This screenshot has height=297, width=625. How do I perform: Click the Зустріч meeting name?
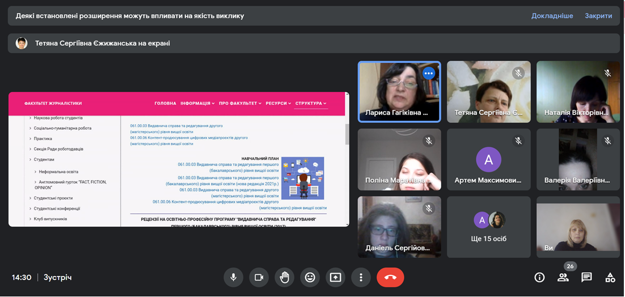(58, 278)
